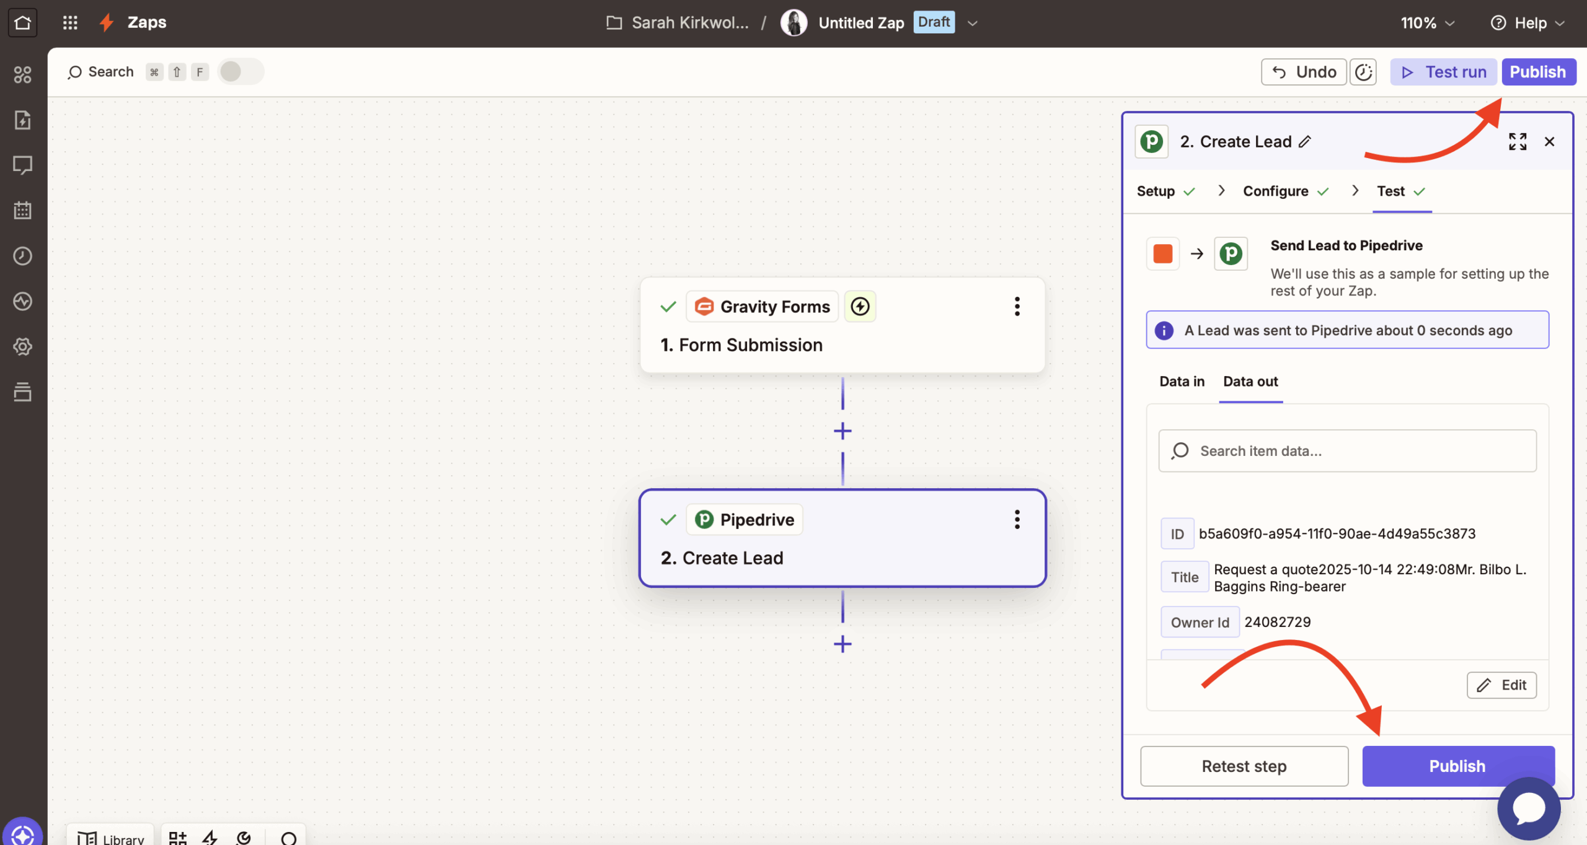Open the apps grid menu icon

pyautogui.click(x=70, y=23)
